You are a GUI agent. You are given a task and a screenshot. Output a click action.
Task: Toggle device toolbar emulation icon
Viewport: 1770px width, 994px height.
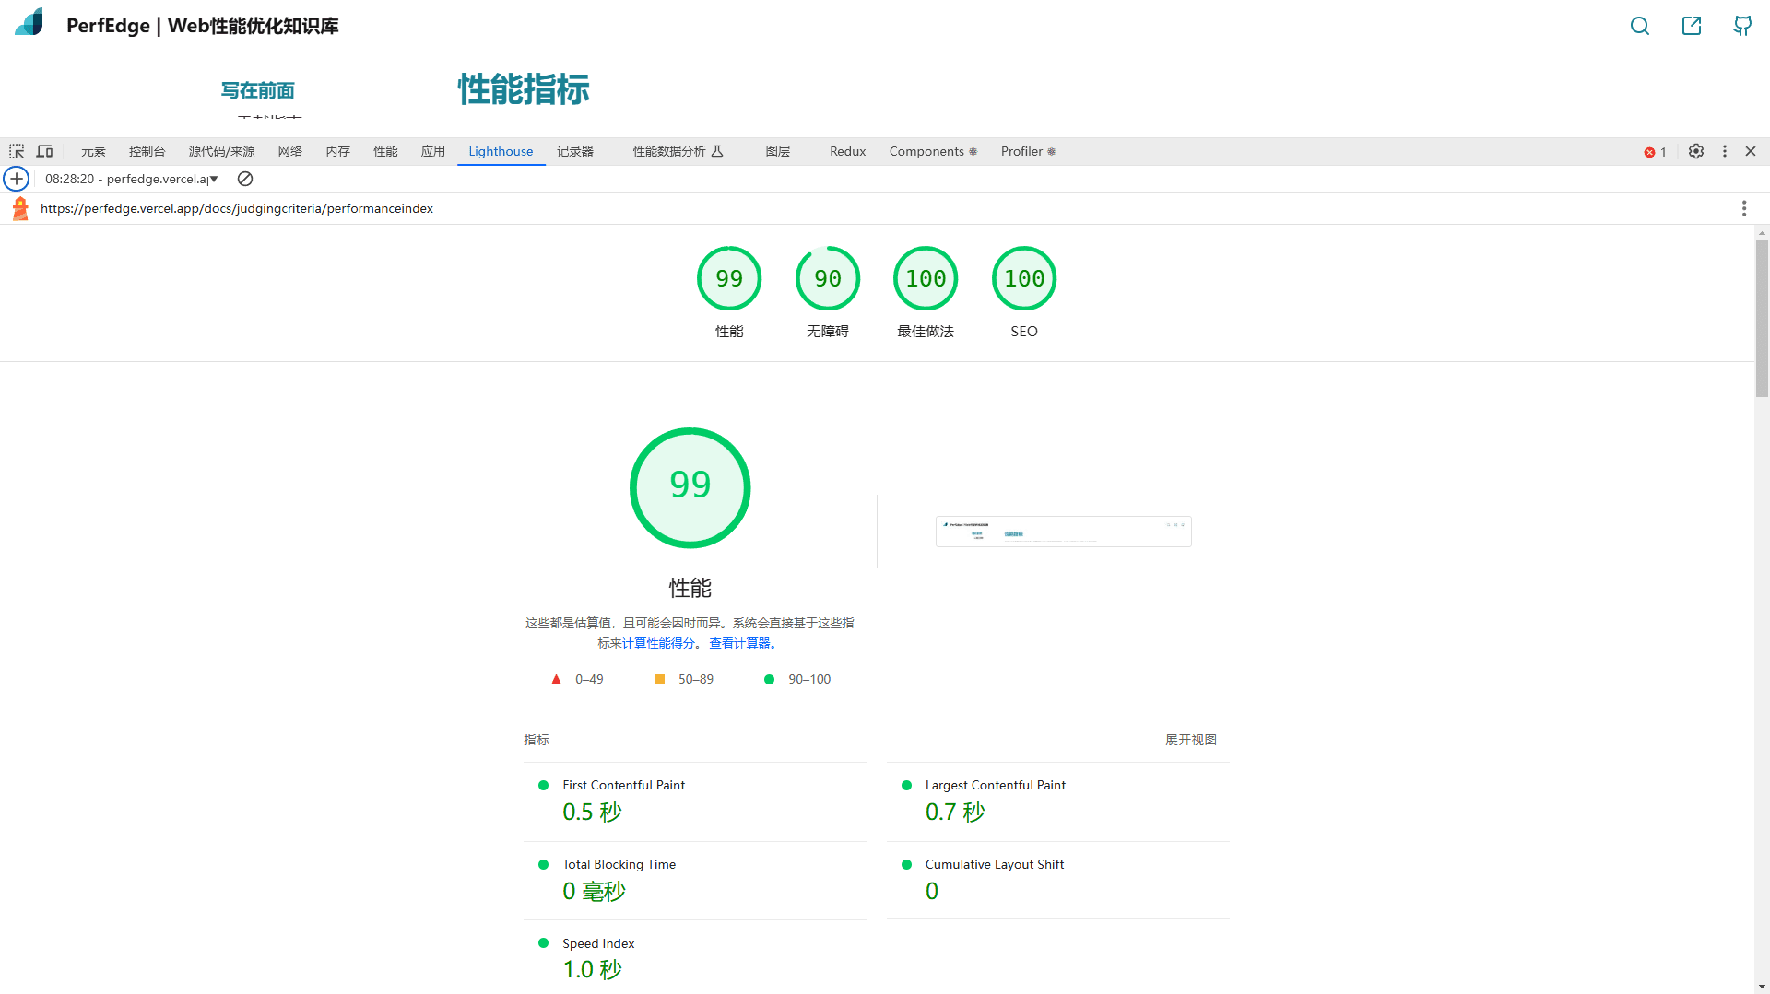click(x=44, y=151)
